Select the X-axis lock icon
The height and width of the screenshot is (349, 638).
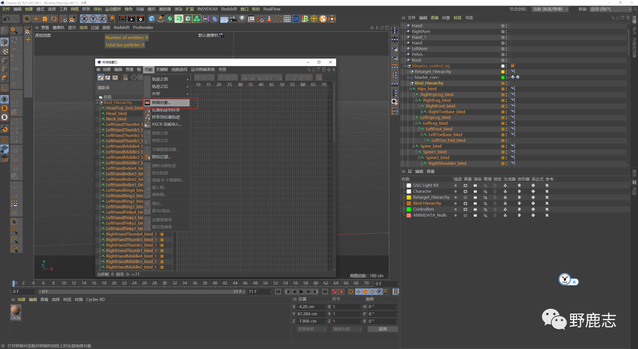[x=84, y=19]
